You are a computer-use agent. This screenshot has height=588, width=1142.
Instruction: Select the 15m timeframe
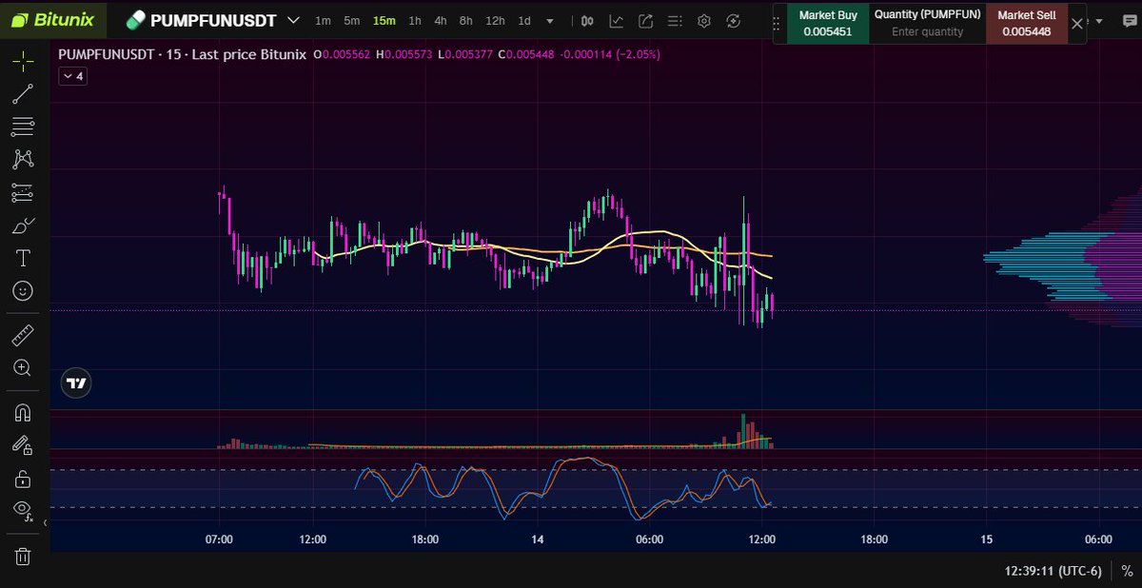pos(384,21)
